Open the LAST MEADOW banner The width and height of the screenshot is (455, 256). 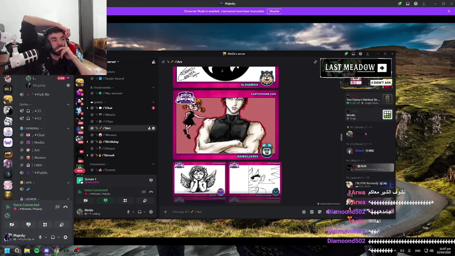[356, 68]
